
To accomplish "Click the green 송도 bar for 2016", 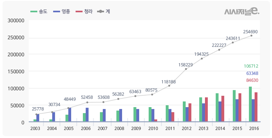I will pyautogui.click(x=250, y=104).
